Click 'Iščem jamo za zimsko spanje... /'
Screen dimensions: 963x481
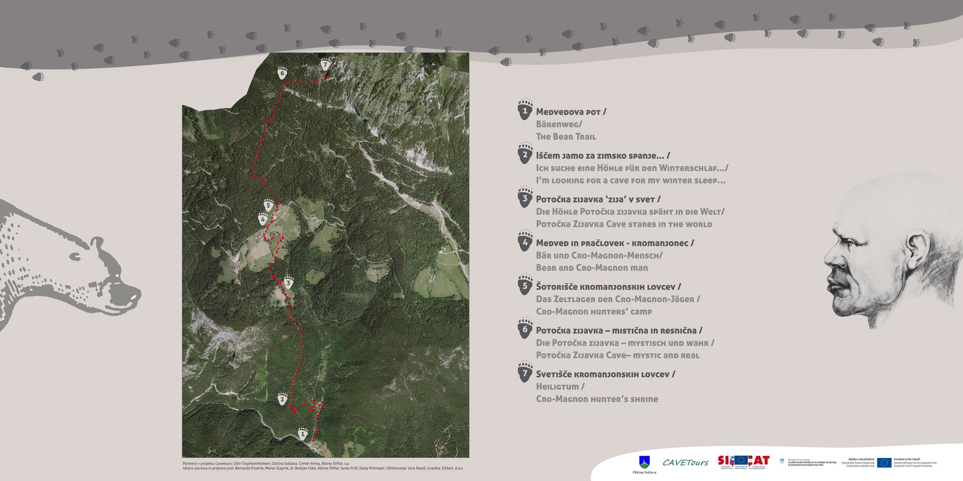click(x=603, y=156)
